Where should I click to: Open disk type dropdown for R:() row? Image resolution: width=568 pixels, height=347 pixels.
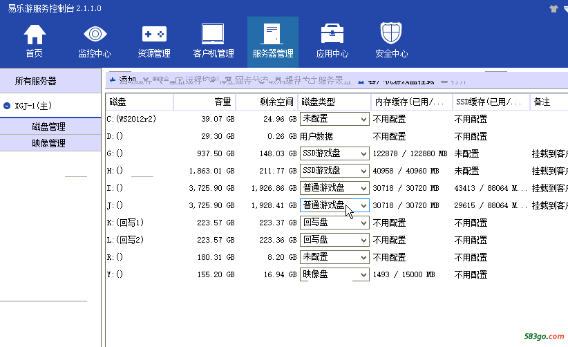click(x=334, y=257)
